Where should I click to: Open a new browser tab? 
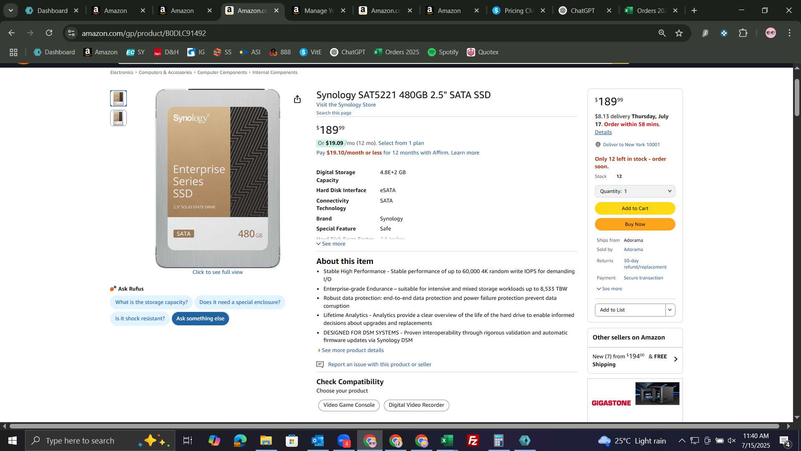pos(694,10)
